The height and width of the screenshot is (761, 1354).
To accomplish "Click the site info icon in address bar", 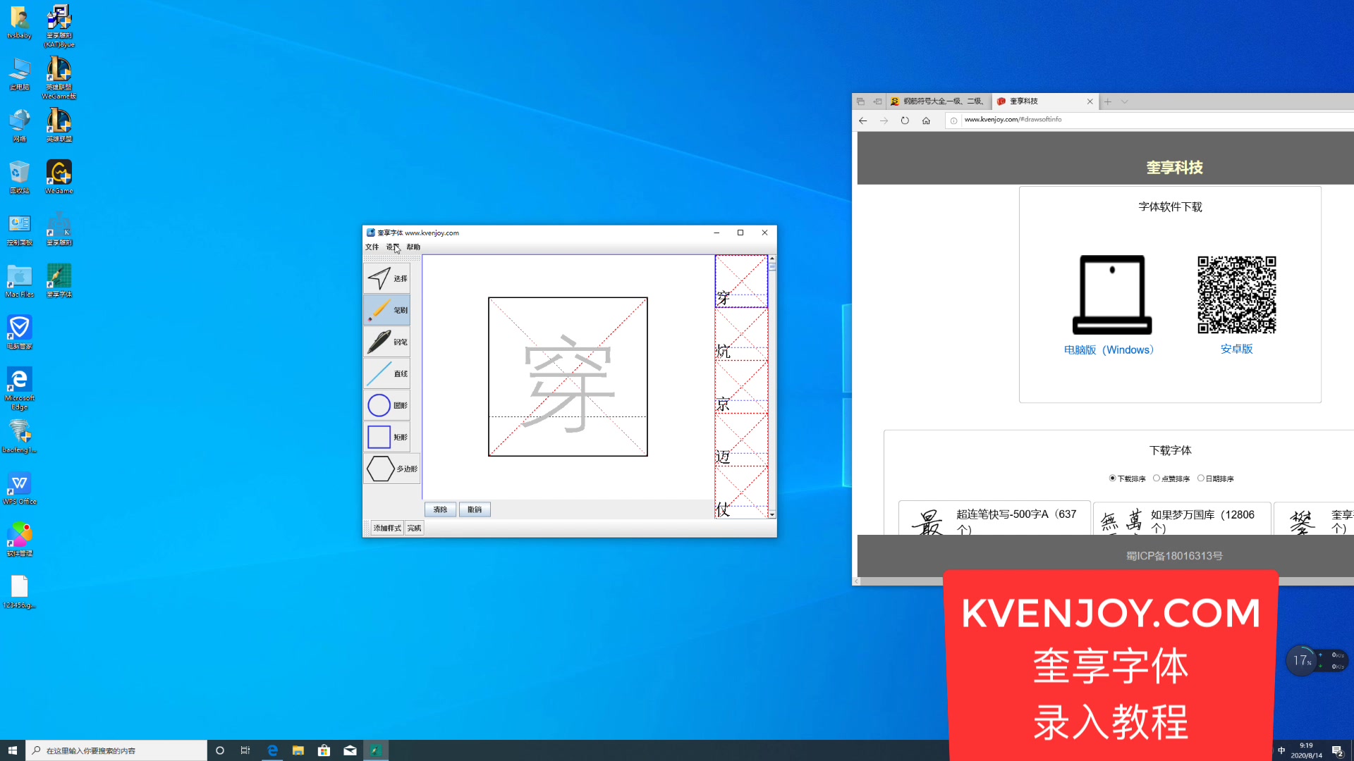I will [953, 120].
